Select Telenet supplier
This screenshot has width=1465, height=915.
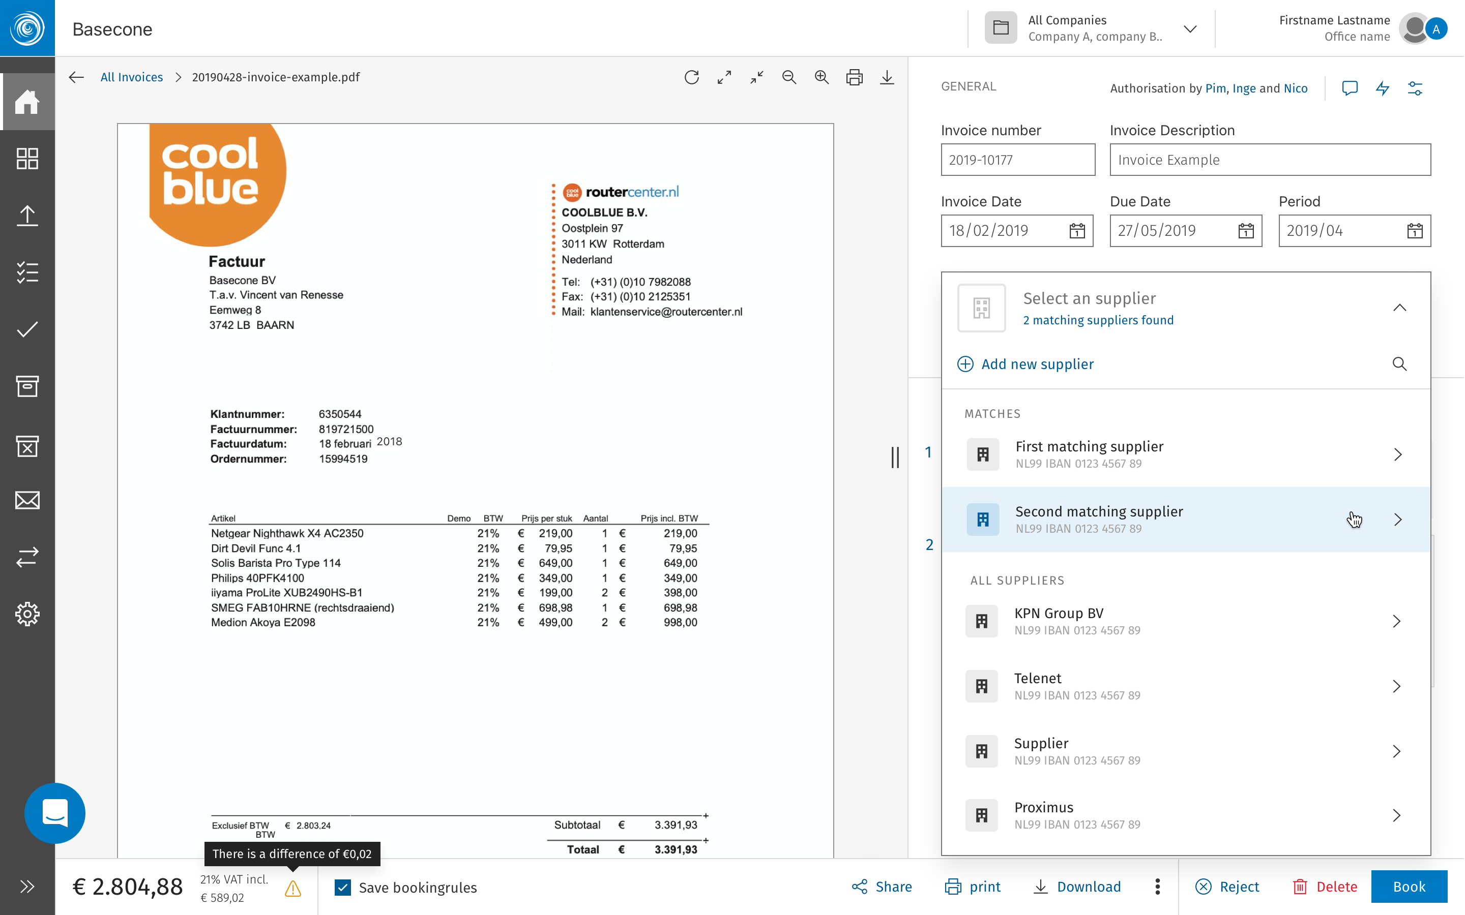(x=1186, y=686)
